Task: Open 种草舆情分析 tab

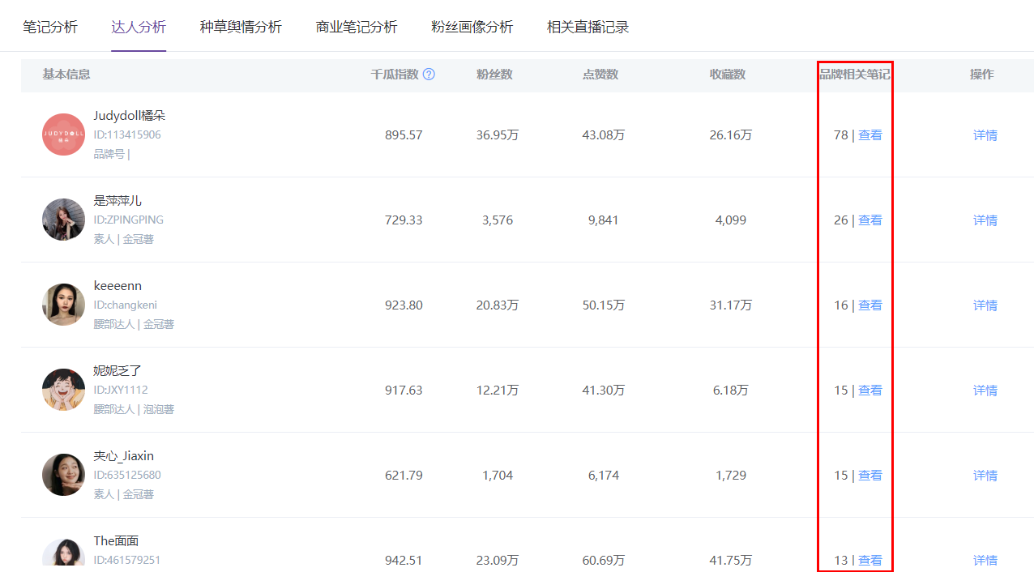Action: 241,27
